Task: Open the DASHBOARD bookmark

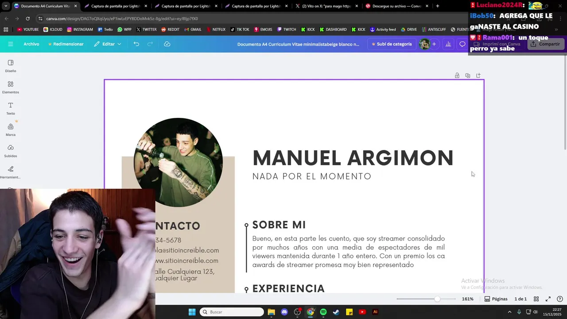Action: coord(333,29)
